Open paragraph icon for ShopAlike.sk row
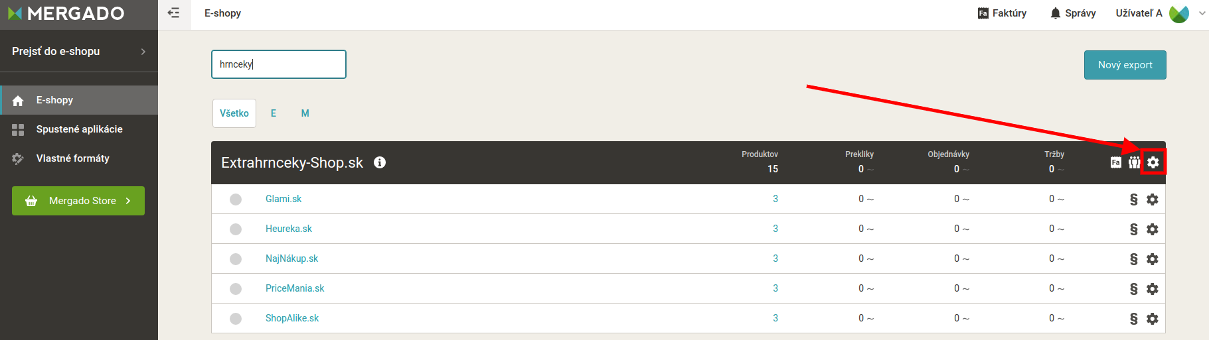Viewport: 1209px width, 340px height. point(1134,319)
